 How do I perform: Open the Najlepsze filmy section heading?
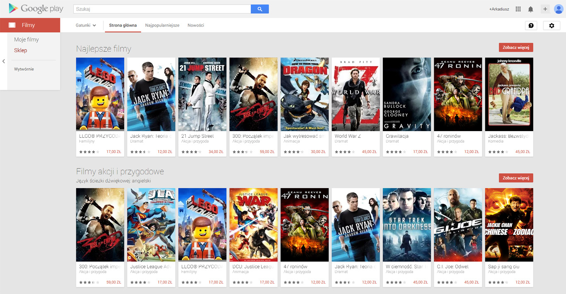104,49
